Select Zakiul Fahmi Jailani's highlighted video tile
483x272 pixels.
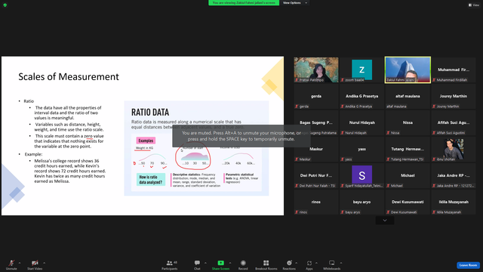[408, 70]
